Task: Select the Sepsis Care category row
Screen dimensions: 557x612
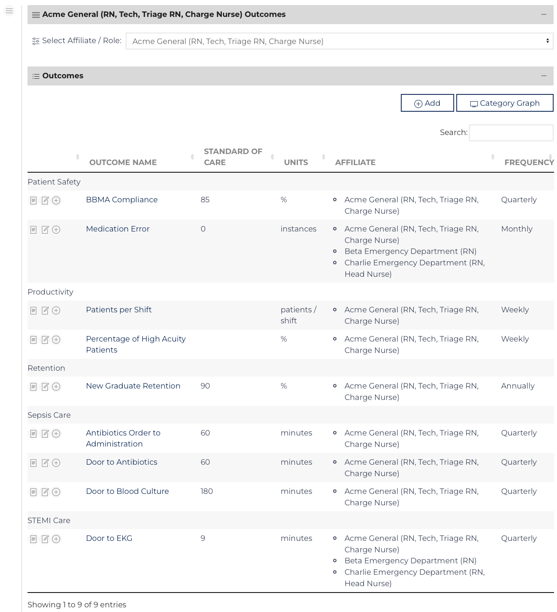Action: coord(290,415)
